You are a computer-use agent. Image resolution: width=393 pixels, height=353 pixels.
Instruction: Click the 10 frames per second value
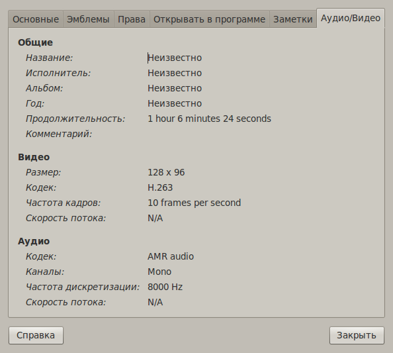pos(195,203)
